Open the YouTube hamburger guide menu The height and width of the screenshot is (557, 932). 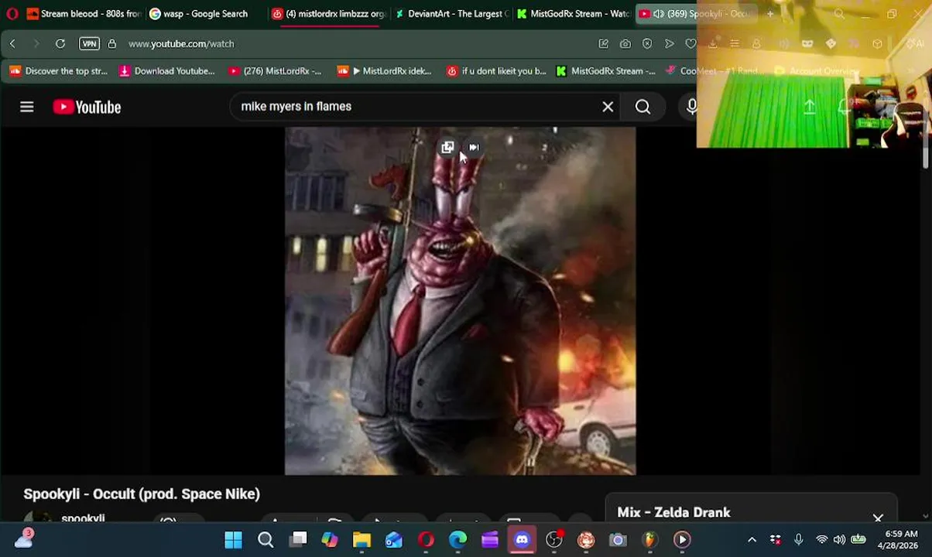[x=27, y=107]
